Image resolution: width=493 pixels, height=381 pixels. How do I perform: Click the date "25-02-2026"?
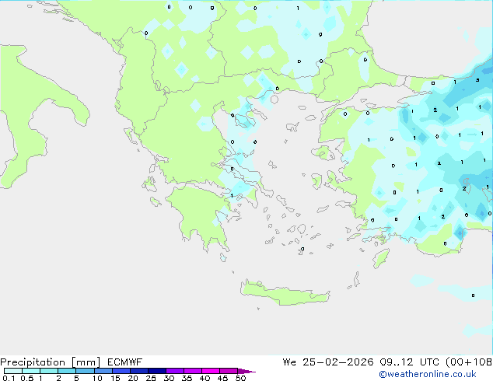click(x=338, y=362)
